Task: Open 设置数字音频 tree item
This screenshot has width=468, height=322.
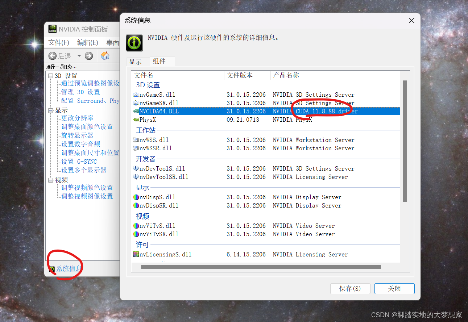Action: point(80,144)
